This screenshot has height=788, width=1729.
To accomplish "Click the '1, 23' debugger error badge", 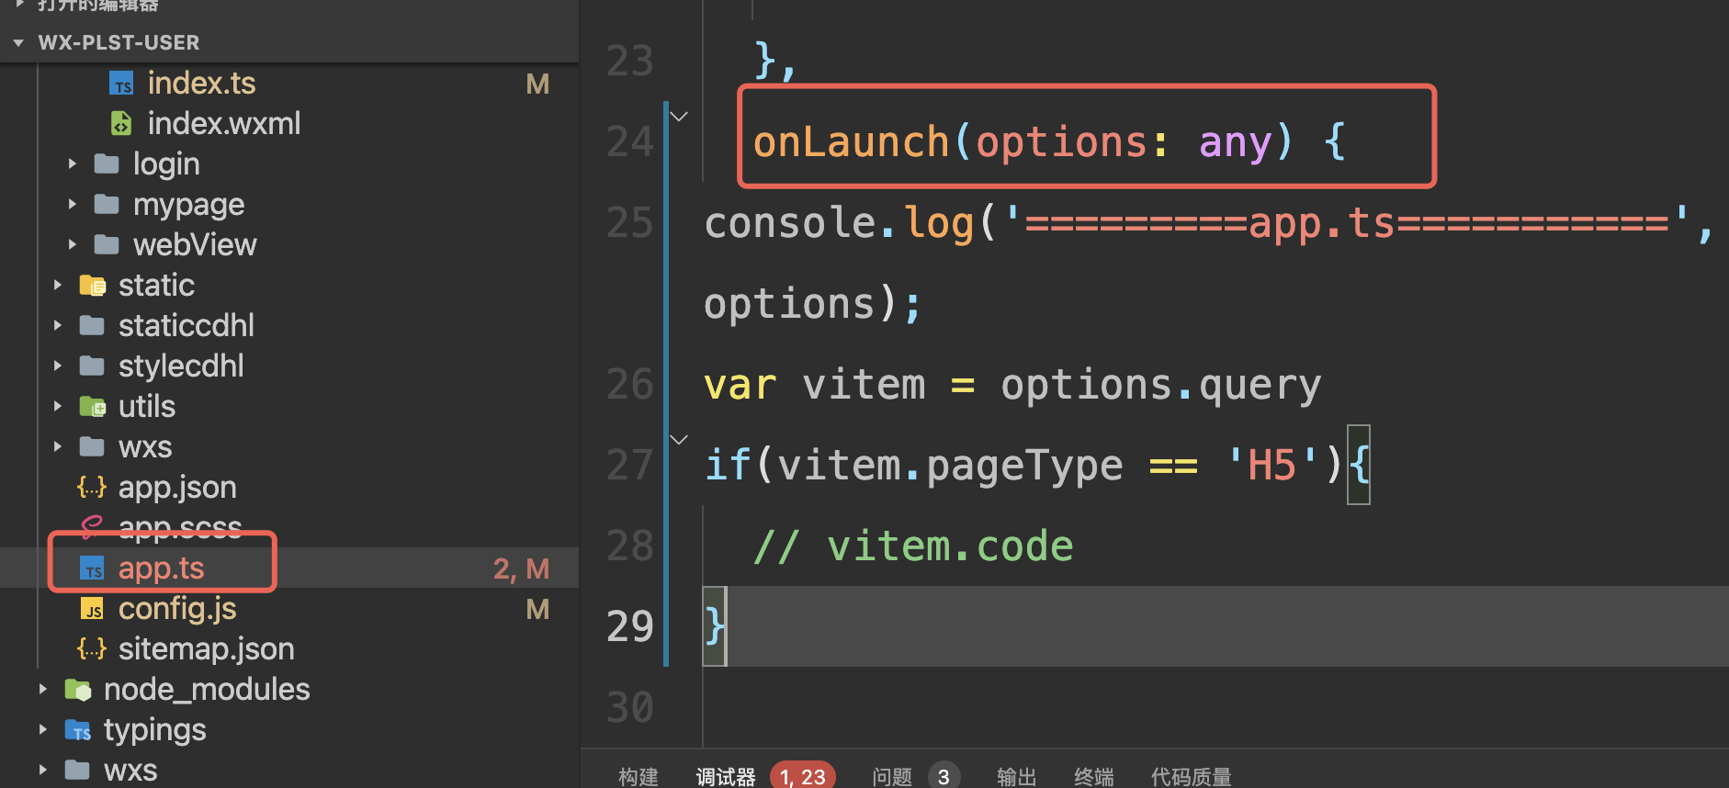I will tap(802, 777).
